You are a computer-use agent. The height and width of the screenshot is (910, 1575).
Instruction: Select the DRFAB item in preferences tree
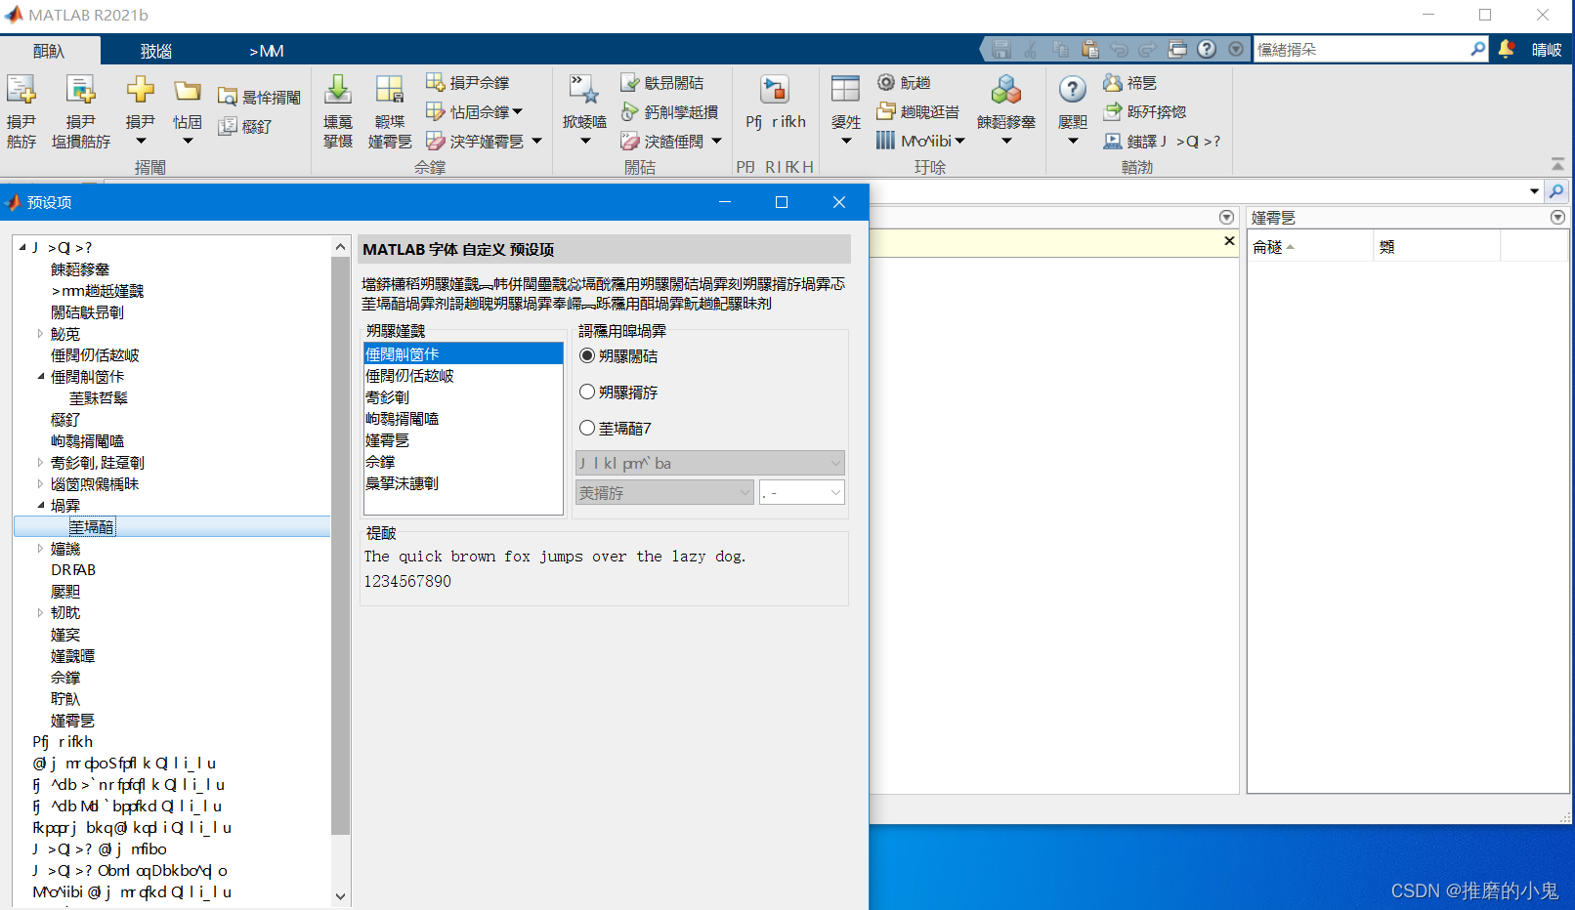click(73, 570)
